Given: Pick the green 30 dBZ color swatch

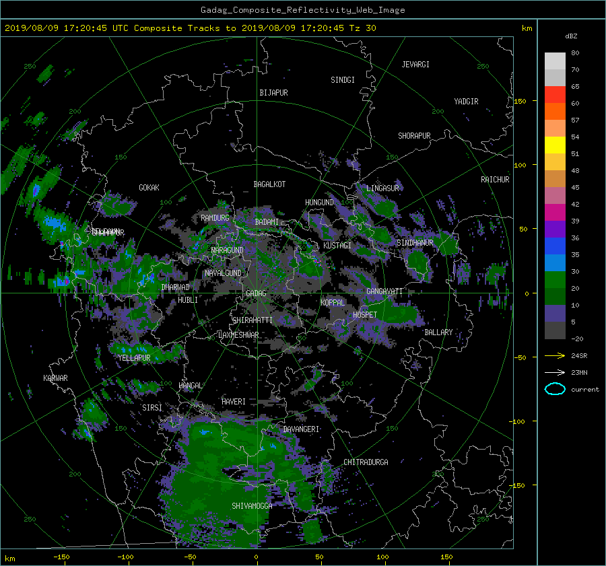Looking at the screenshot, I should pyautogui.click(x=555, y=279).
